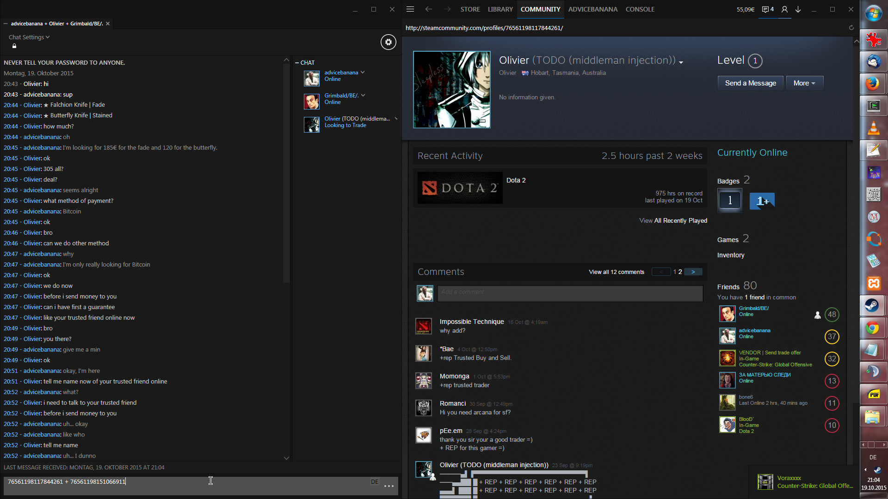Image resolution: width=888 pixels, height=499 pixels.
Task: Click the Add a comment field
Action: (x=570, y=292)
